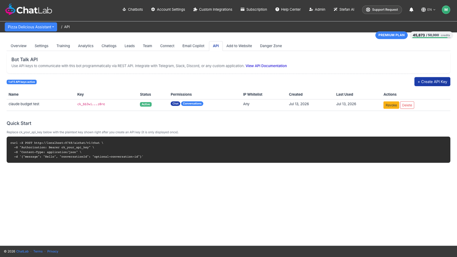Click the IP Whitelist value Any
This screenshot has height=257, width=457.
[x=246, y=104]
